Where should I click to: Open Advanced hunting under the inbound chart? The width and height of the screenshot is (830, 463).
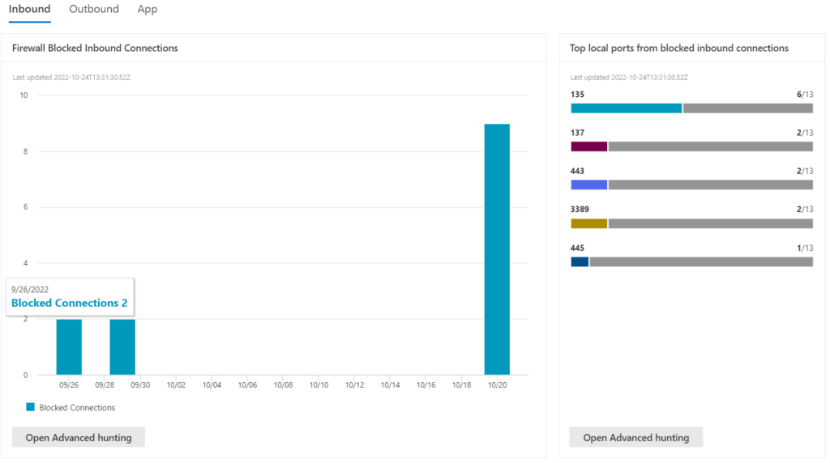[x=78, y=438]
